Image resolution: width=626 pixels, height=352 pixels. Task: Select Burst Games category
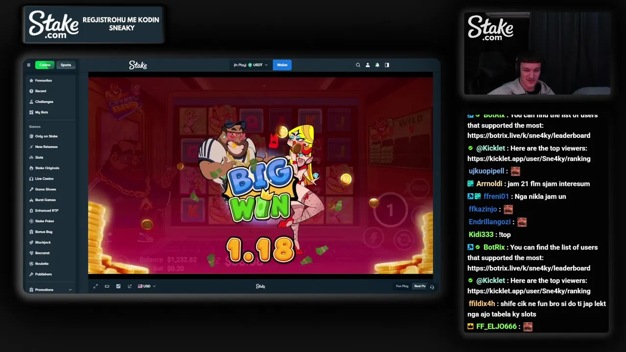click(x=45, y=200)
